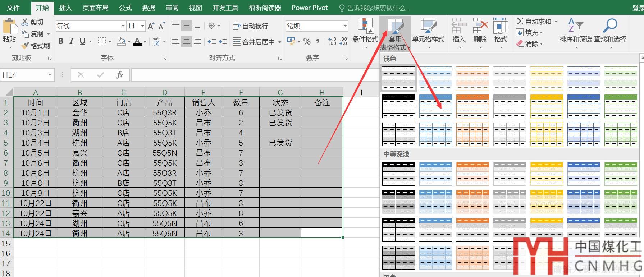The width and height of the screenshot is (644, 277).
Task: Switch to the Insert (插入) ribbon tab
Action: click(65, 8)
